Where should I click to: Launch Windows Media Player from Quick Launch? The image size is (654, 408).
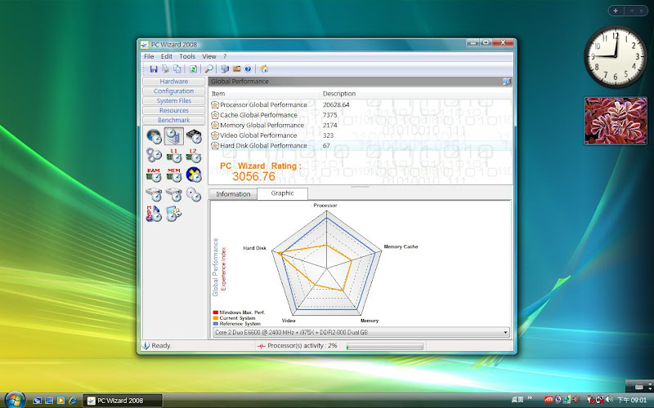pyautogui.click(x=60, y=401)
